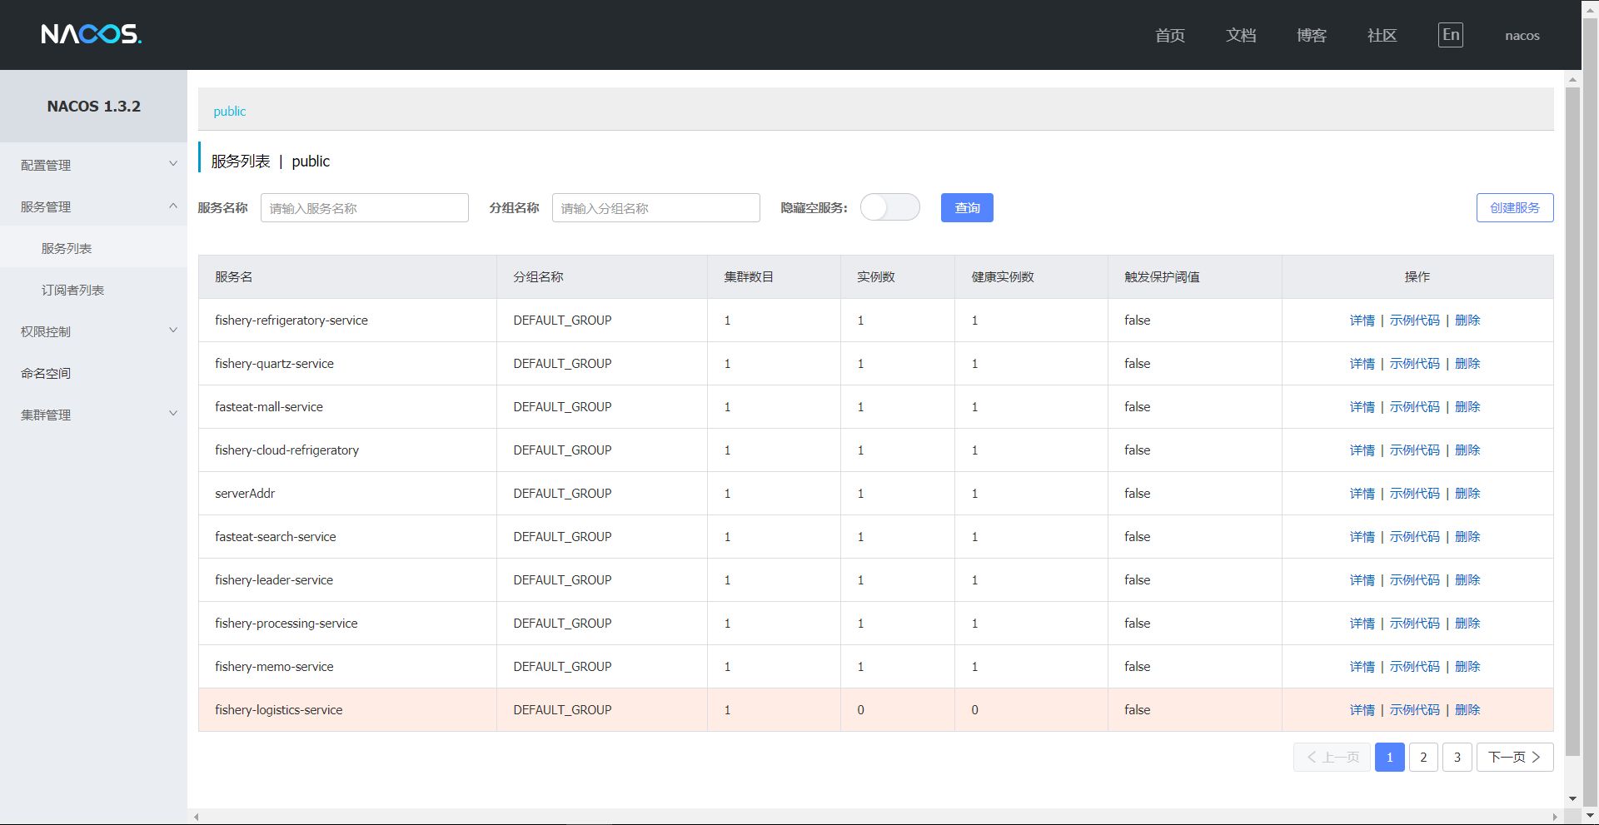This screenshot has height=825, width=1599.
Task: Open 服务列表 in the sidebar
Action: [67, 248]
